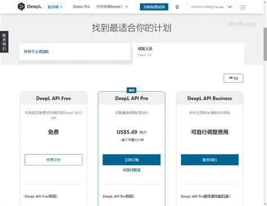This screenshot has width=267, height=206.
Task: Click the DeepL API Pro heading
Action: (x=131, y=98)
